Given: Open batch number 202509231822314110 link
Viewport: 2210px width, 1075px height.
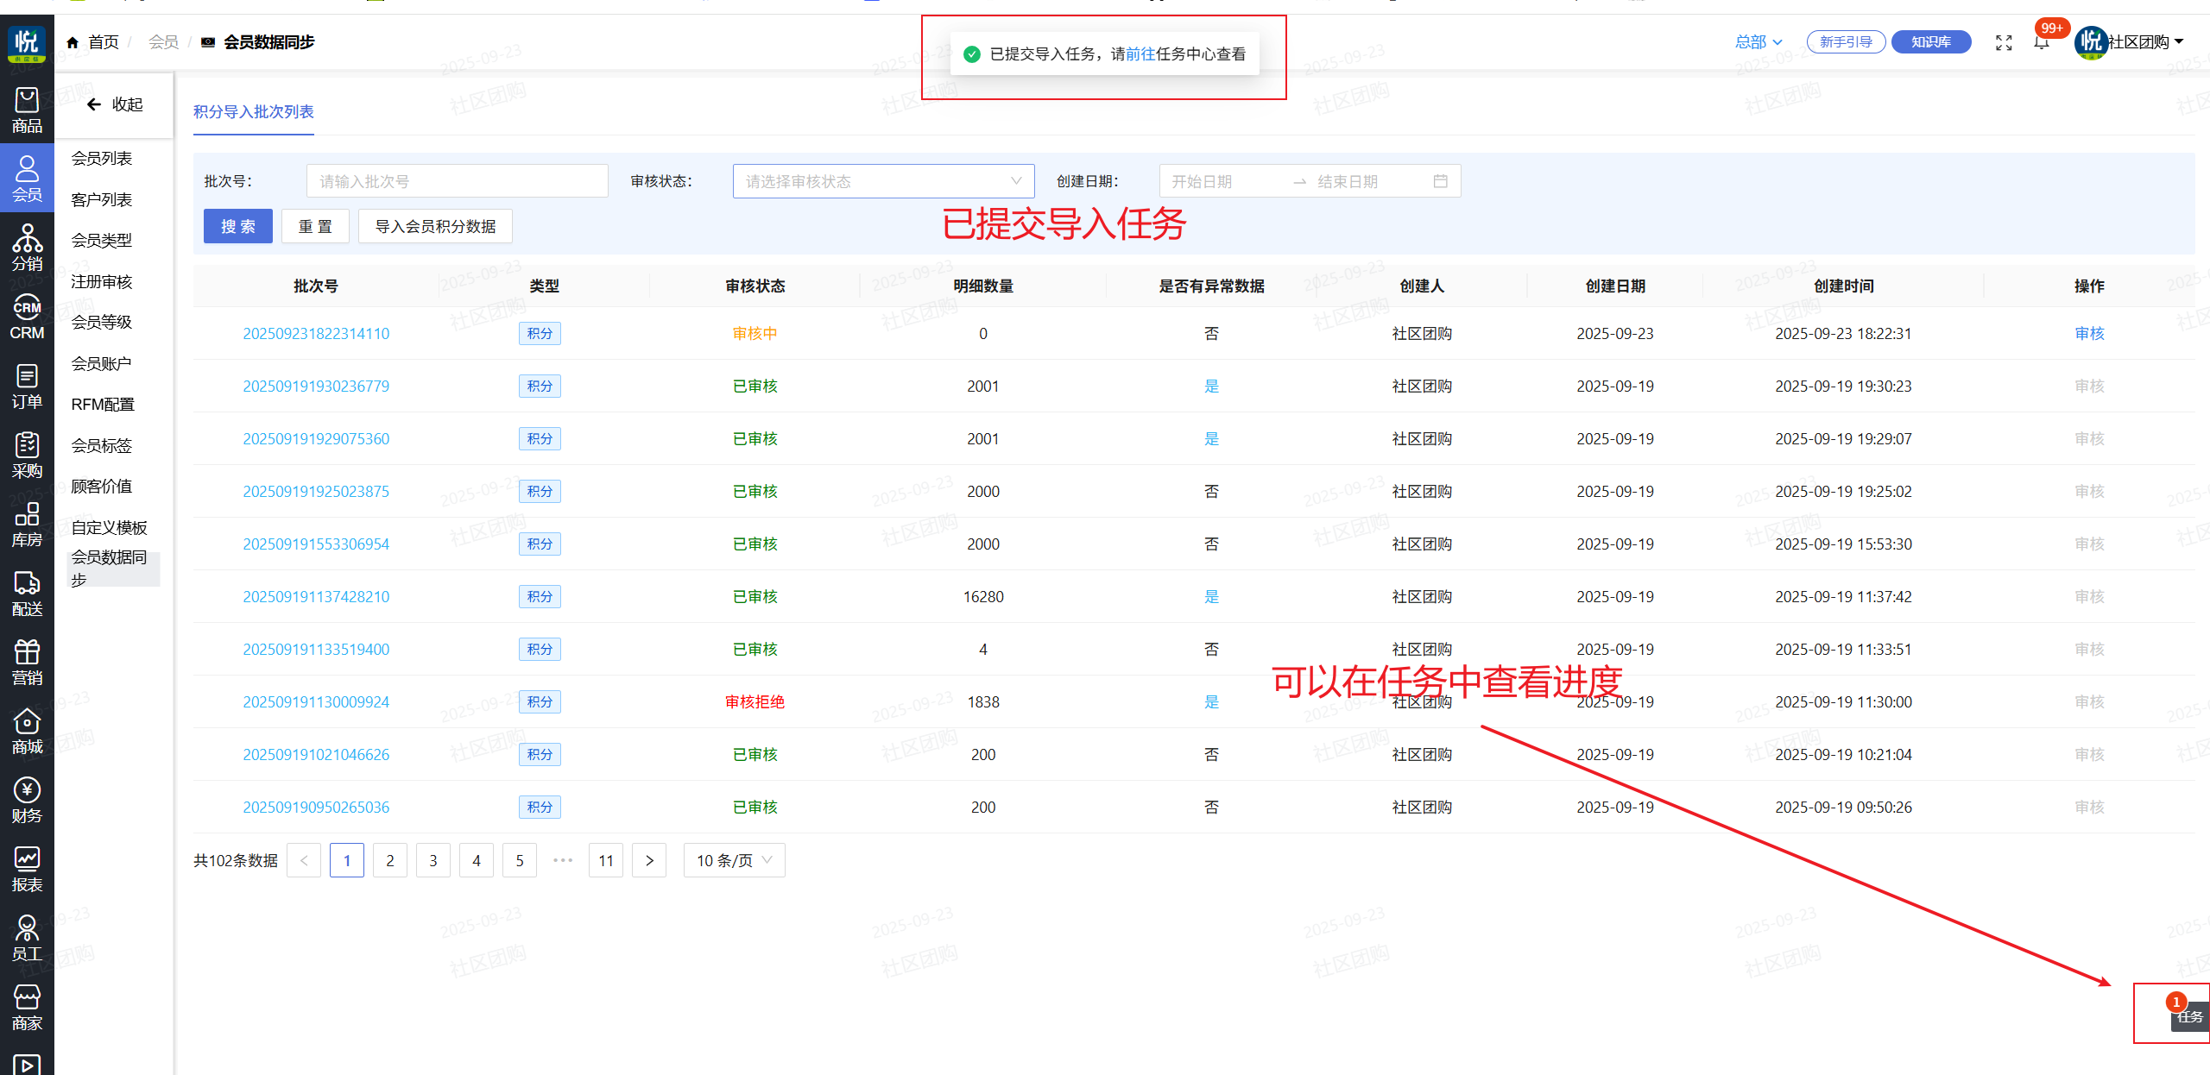Looking at the screenshot, I should click(316, 334).
